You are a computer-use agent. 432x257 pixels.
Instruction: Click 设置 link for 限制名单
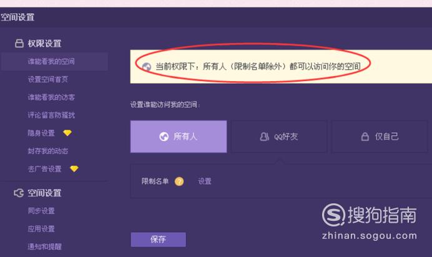205,182
